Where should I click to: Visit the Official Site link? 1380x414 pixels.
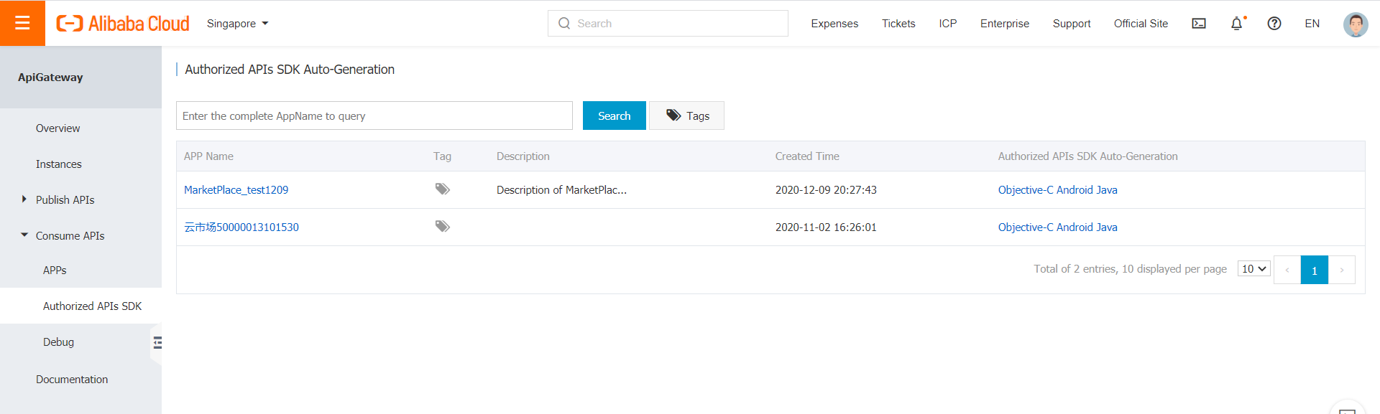tap(1141, 24)
